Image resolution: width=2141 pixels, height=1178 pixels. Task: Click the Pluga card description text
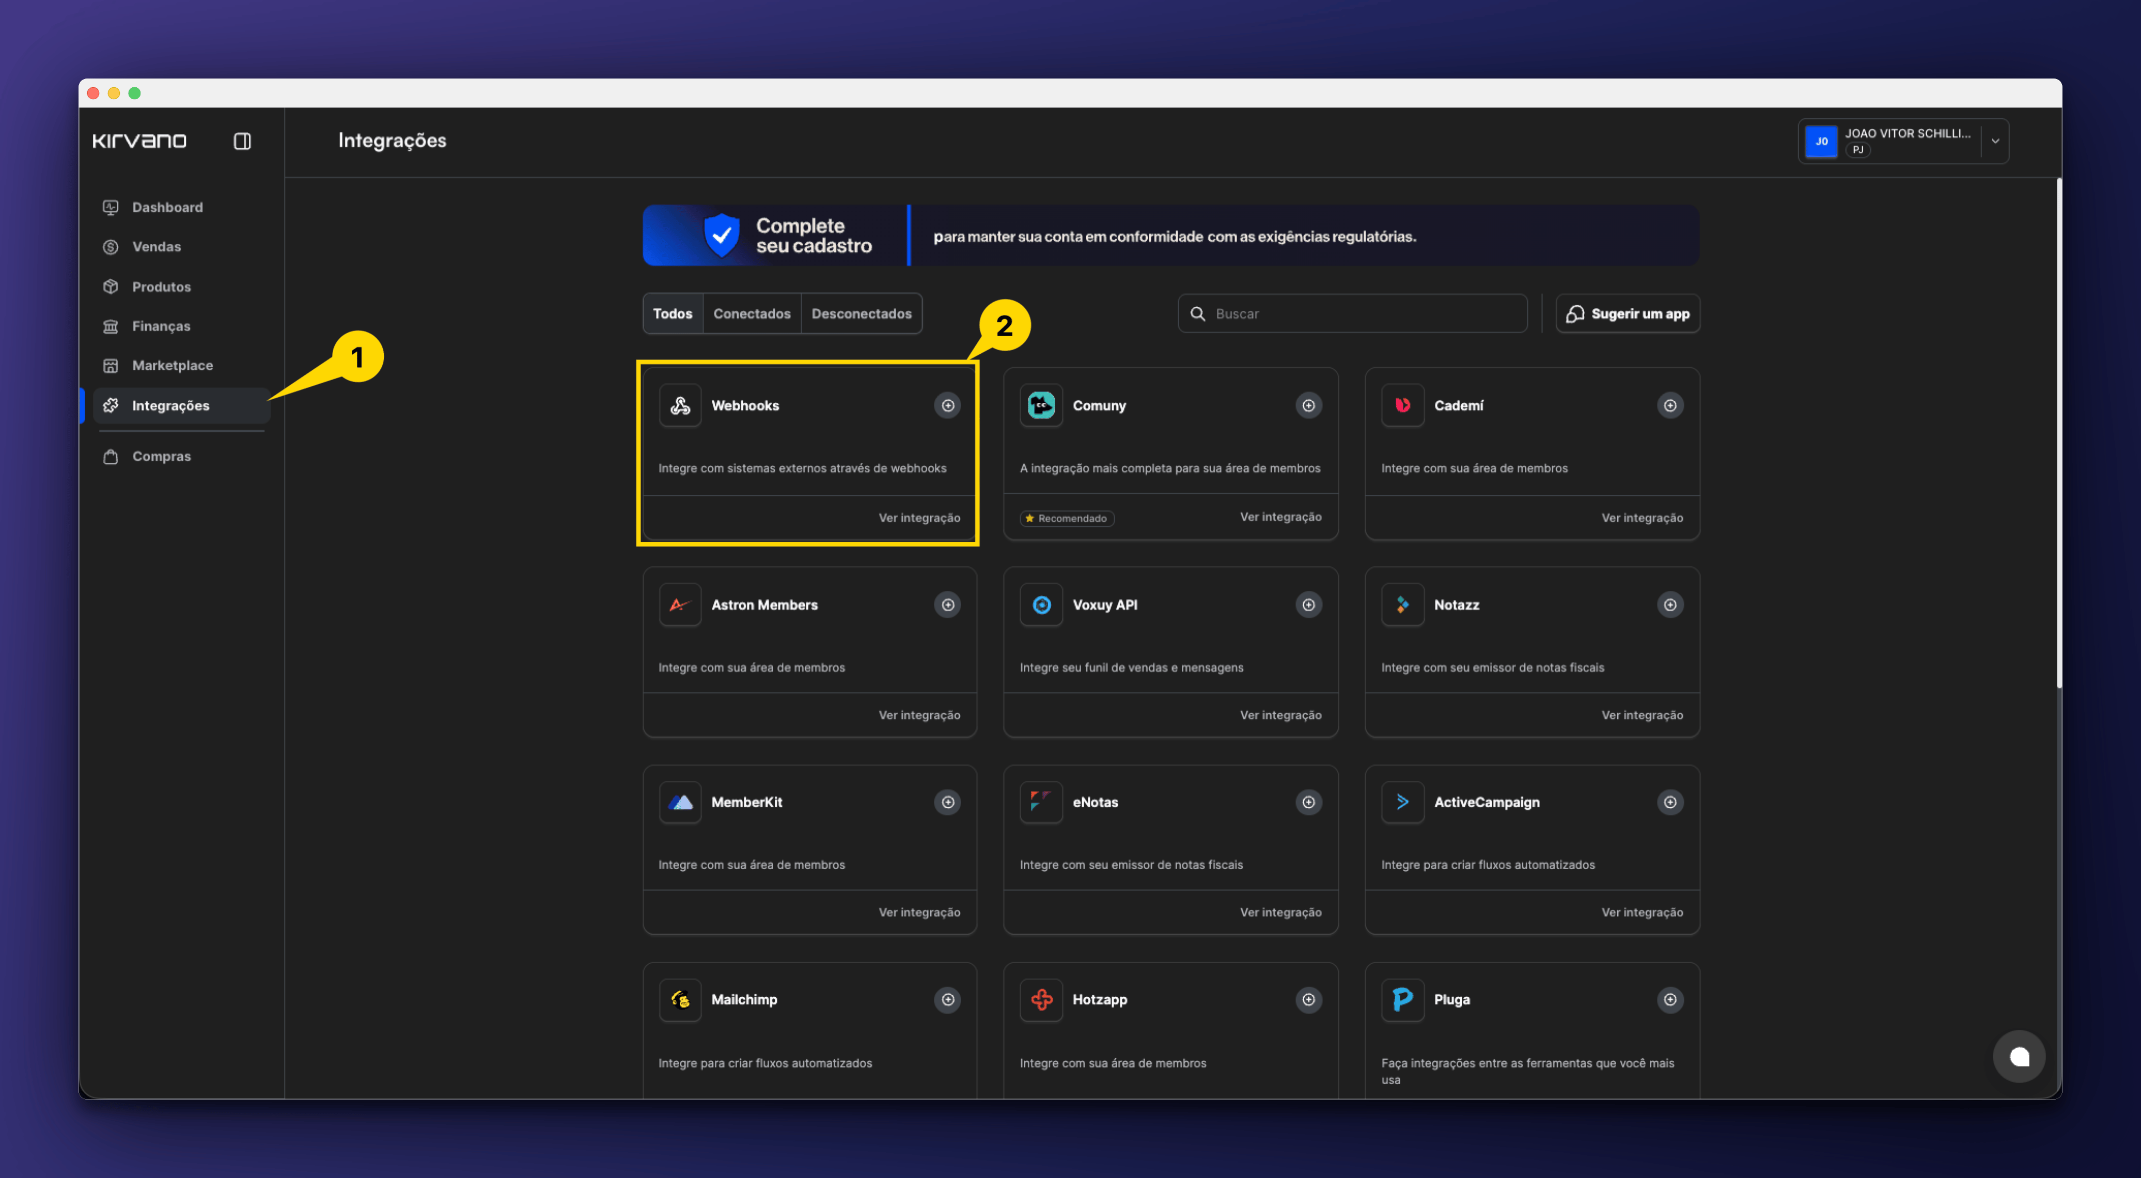pos(1527,1072)
